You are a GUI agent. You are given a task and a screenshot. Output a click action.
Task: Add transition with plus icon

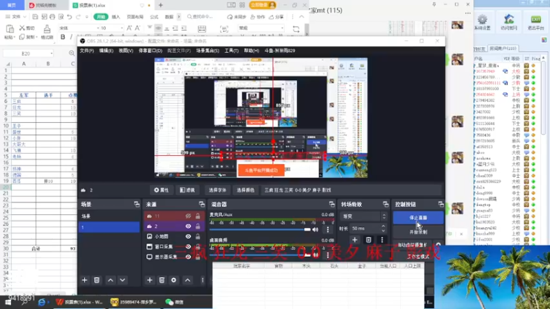355,240
